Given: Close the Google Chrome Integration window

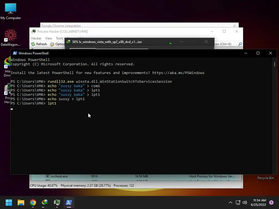Looking at the screenshot, I should tap(235, 26).
